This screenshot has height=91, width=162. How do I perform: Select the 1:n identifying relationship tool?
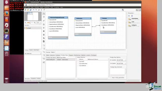(x=44, y=55)
